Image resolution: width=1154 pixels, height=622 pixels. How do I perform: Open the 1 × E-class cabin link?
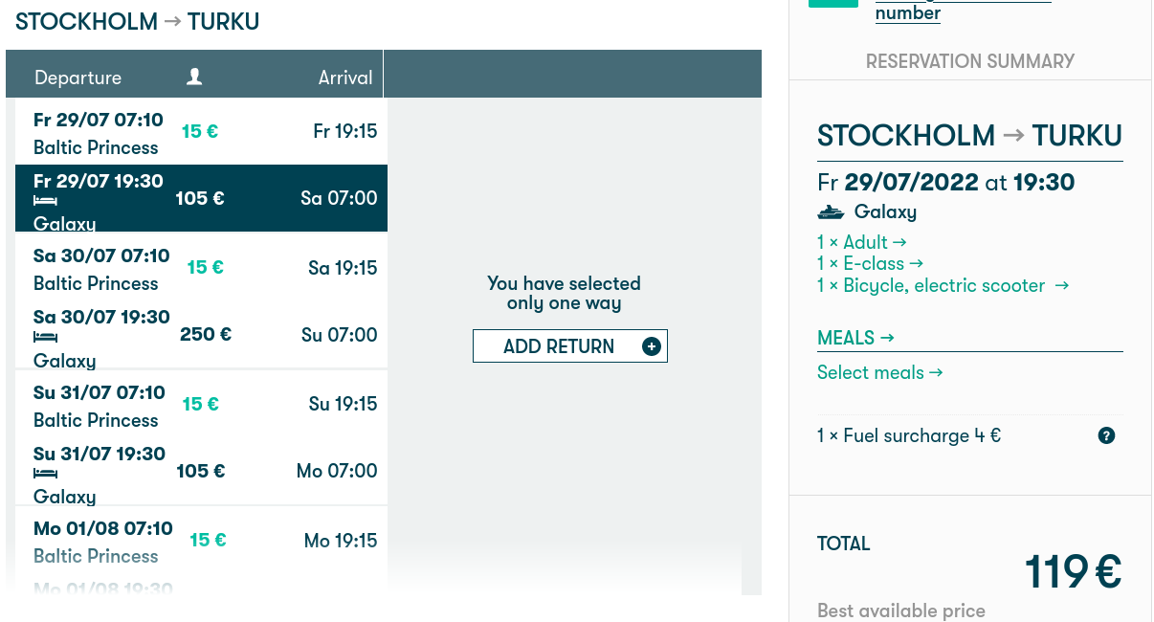(870, 263)
